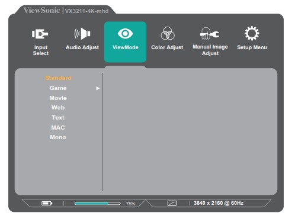Expand the Game submenu arrow
The width and height of the screenshot is (295, 216).
point(98,88)
